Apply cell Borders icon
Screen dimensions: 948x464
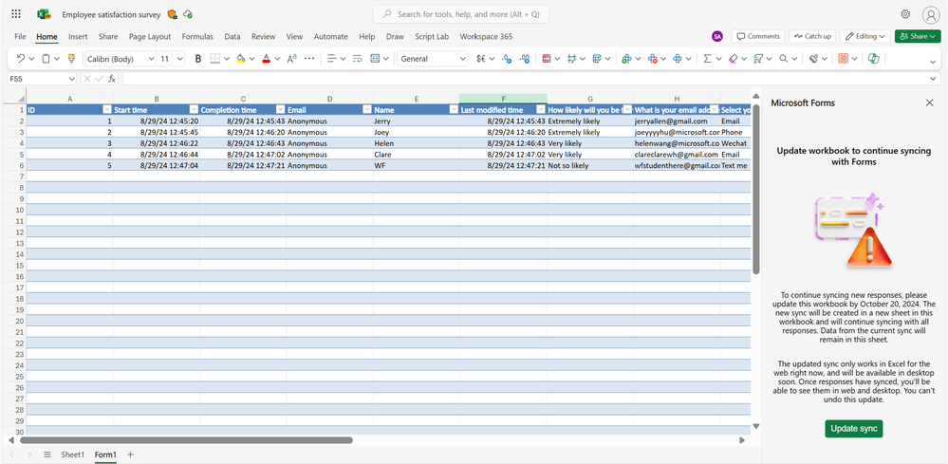215,59
